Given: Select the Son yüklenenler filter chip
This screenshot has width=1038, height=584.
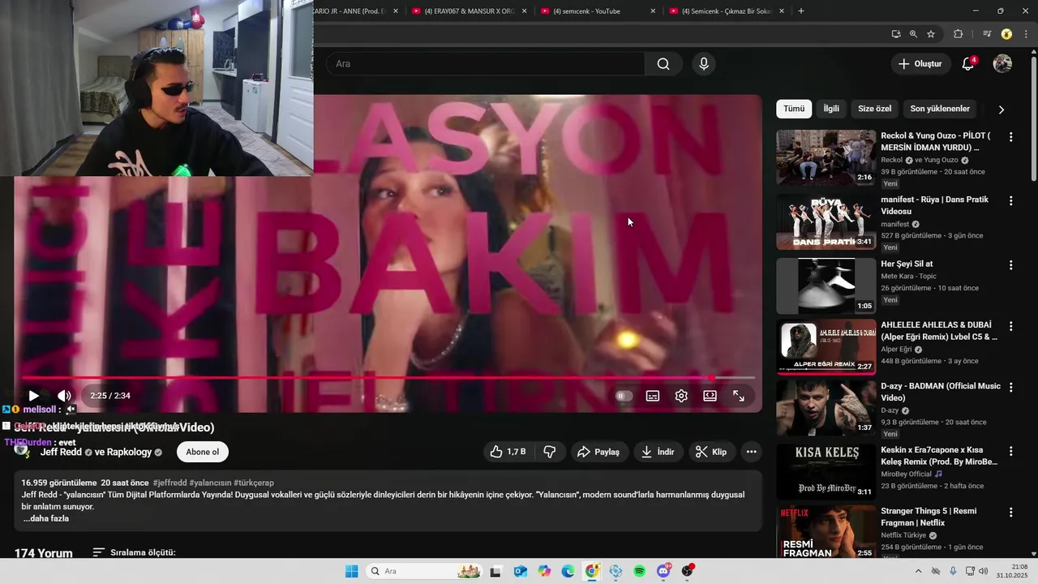Looking at the screenshot, I should click(x=940, y=109).
